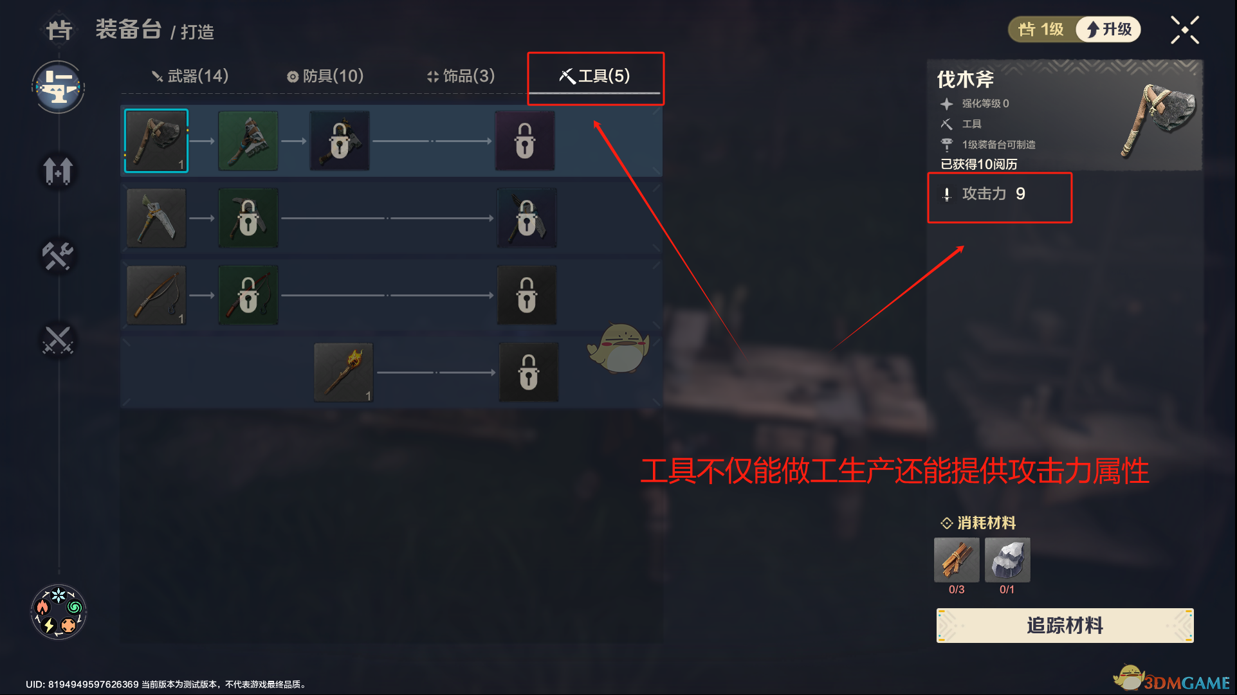
Task: Select the stone felling axe item
Action: 156,141
